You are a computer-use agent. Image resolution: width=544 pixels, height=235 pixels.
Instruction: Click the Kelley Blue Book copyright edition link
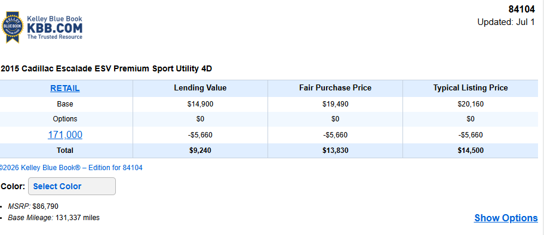(71, 168)
